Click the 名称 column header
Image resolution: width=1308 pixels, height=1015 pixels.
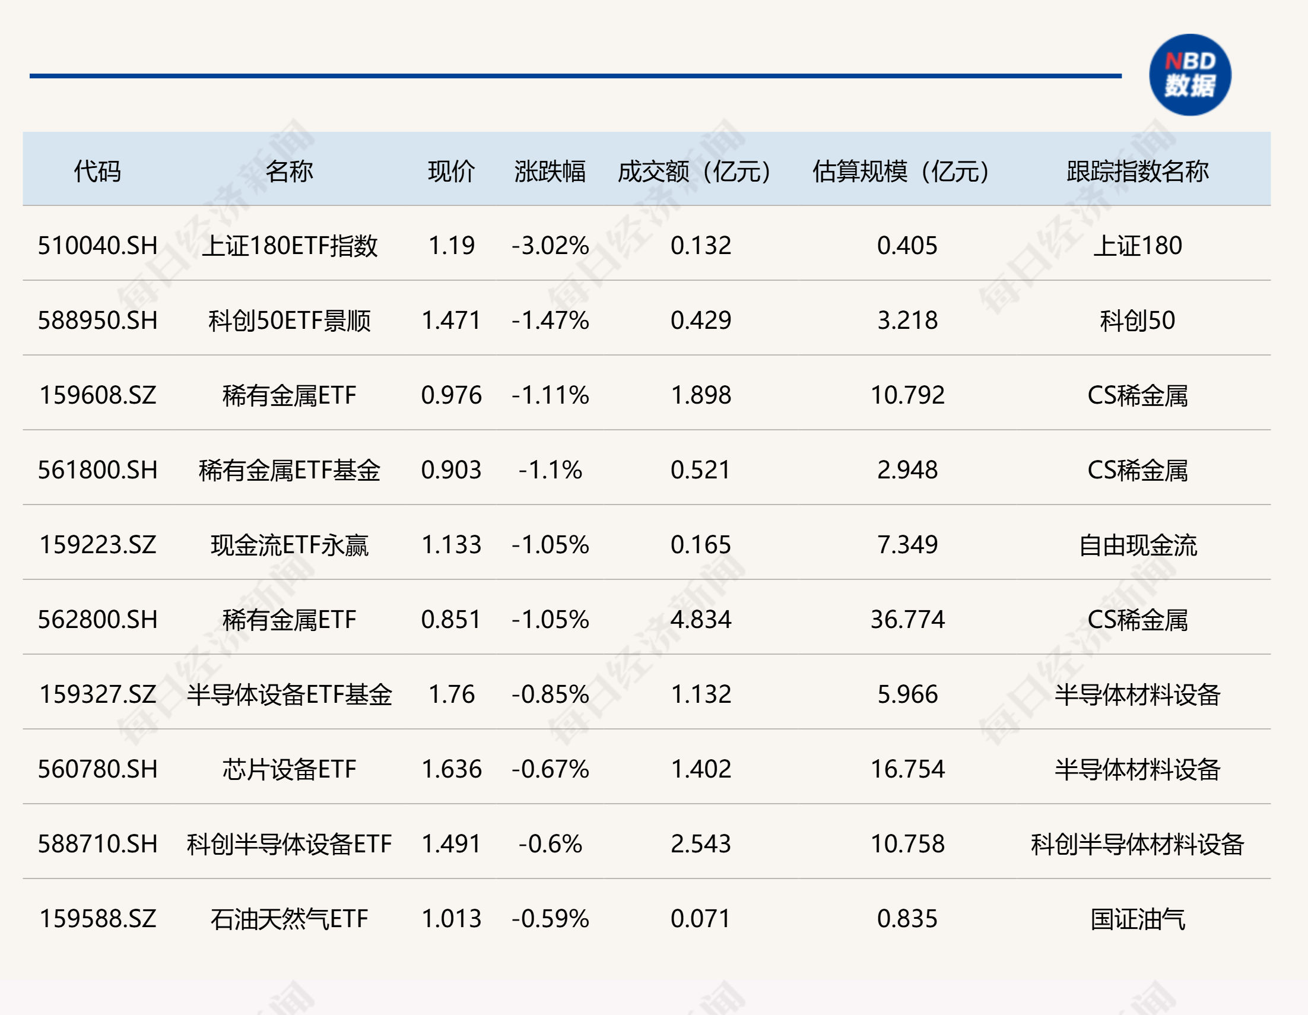289,172
